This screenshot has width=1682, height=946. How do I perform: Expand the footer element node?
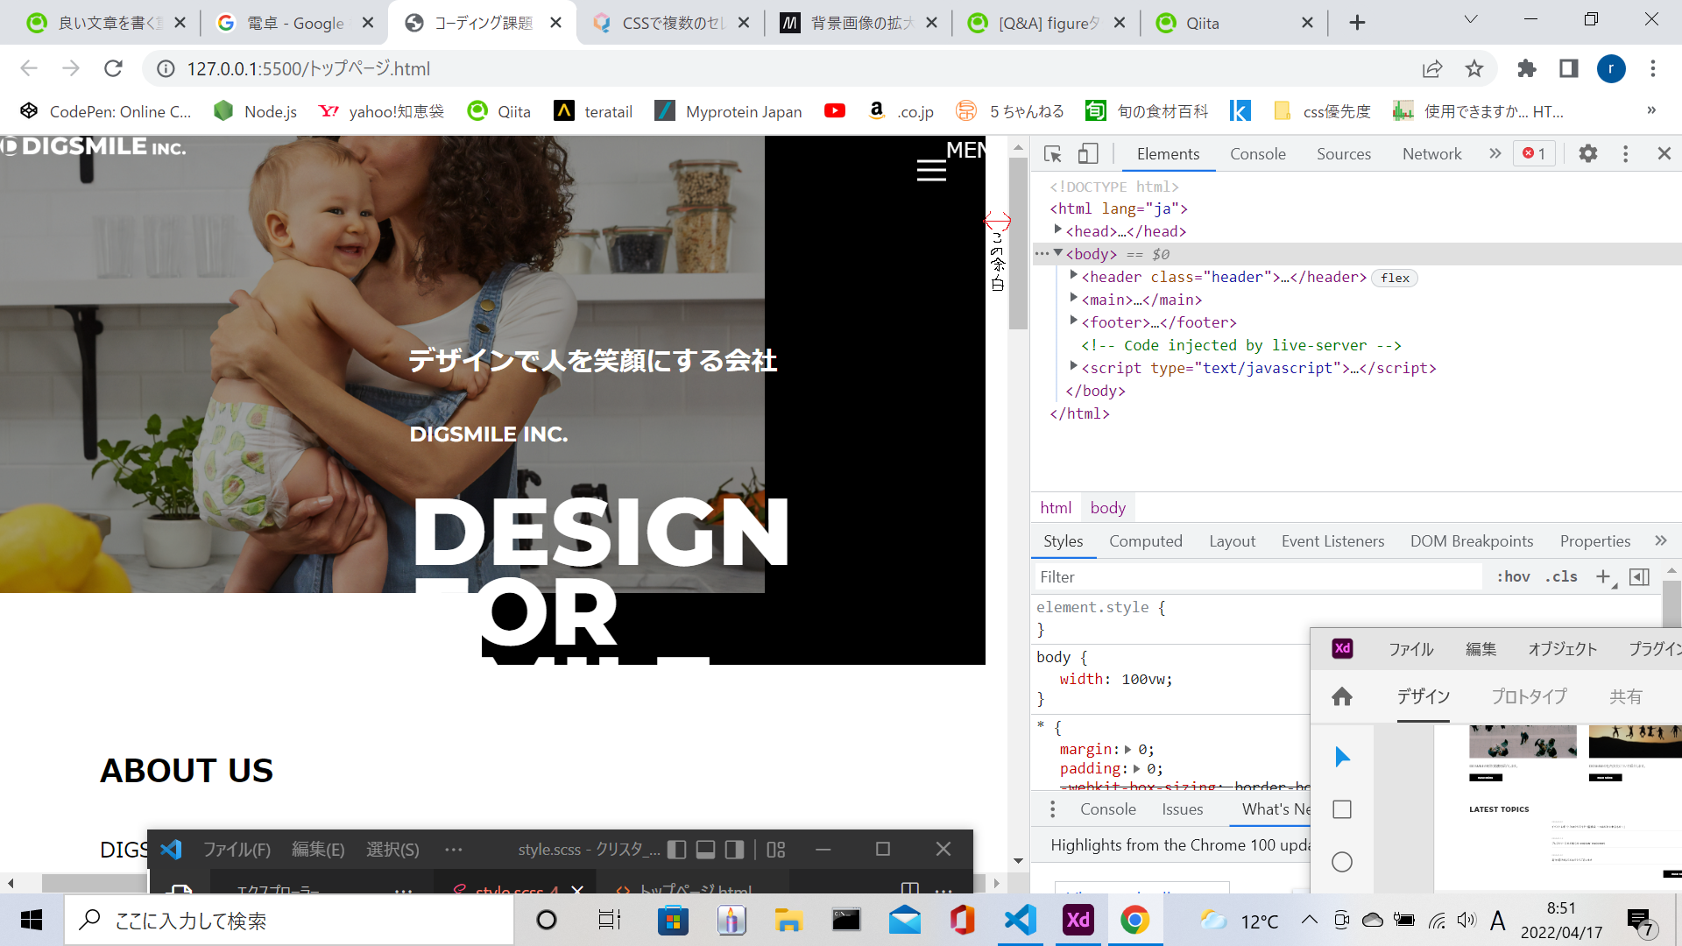[1074, 321]
